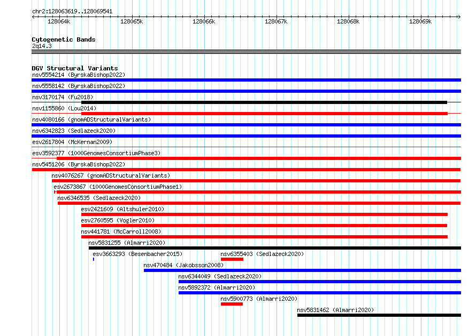Click the 128067k ruler tick label
Image resolution: width=476 pixels, height=336 pixels.
pyautogui.click(x=276, y=21)
